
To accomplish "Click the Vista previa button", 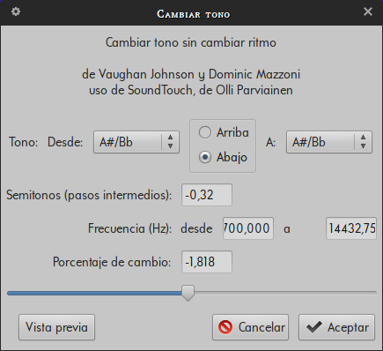I will point(56,327).
